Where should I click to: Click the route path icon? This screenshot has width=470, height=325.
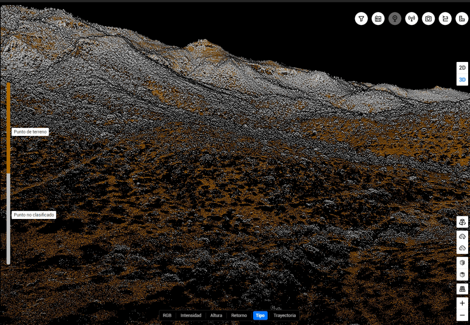pos(445,19)
